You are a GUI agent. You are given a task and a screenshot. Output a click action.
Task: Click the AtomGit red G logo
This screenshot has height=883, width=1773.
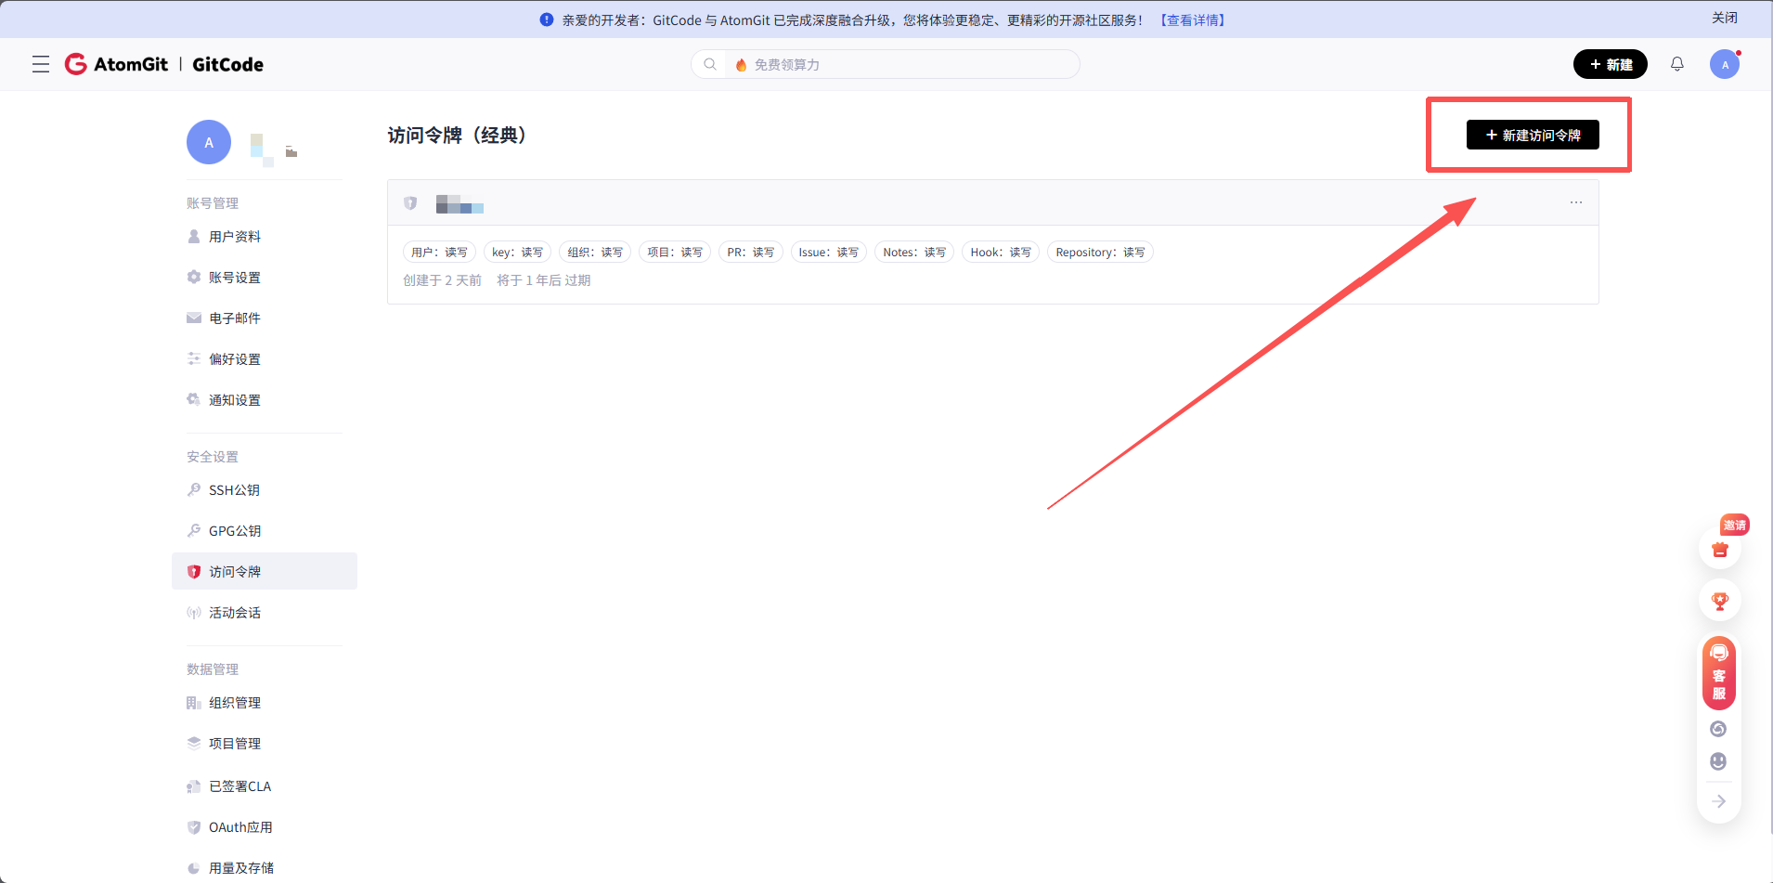coord(75,64)
